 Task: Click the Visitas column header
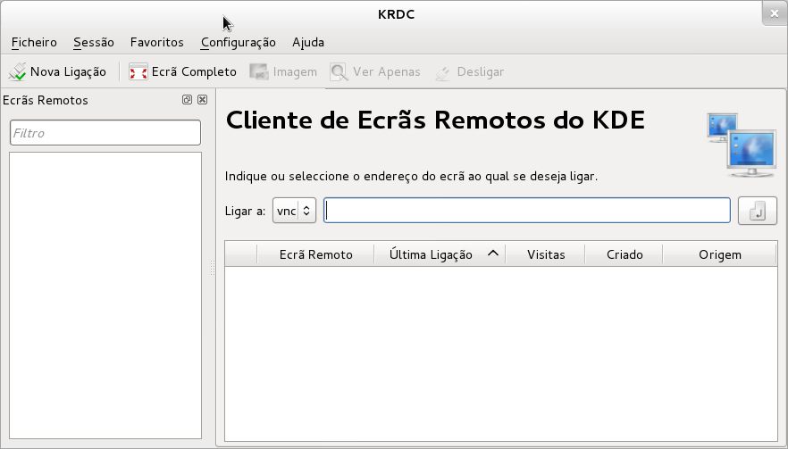coord(545,254)
